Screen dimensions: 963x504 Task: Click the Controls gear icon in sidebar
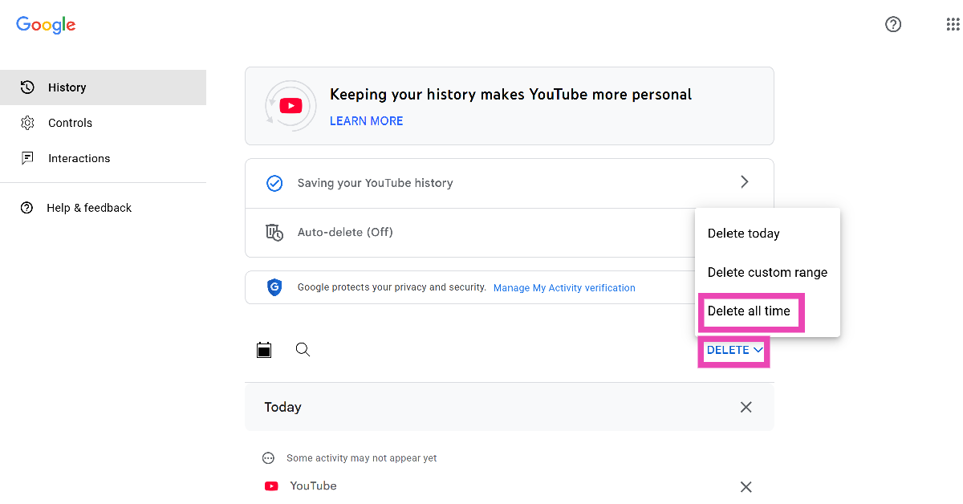pos(27,123)
